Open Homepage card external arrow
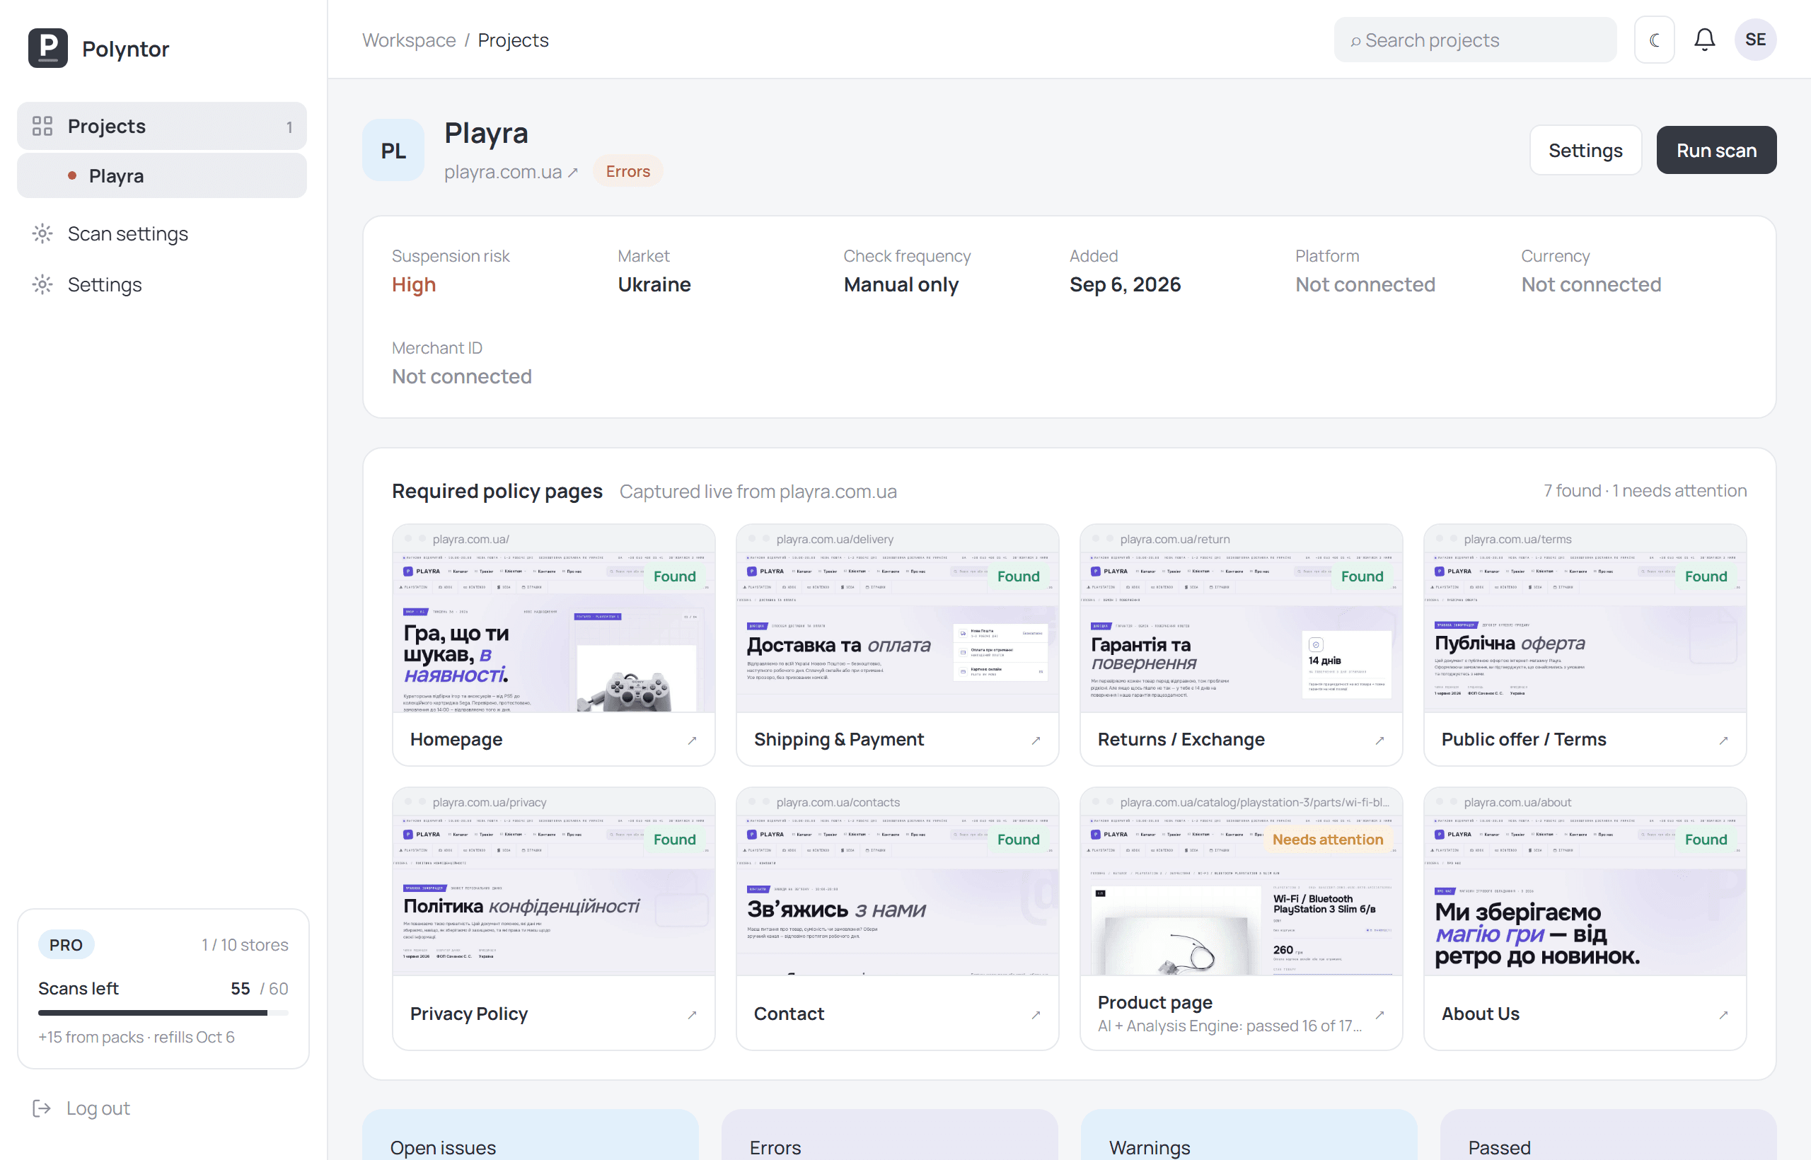The image size is (1811, 1160). [x=692, y=741]
